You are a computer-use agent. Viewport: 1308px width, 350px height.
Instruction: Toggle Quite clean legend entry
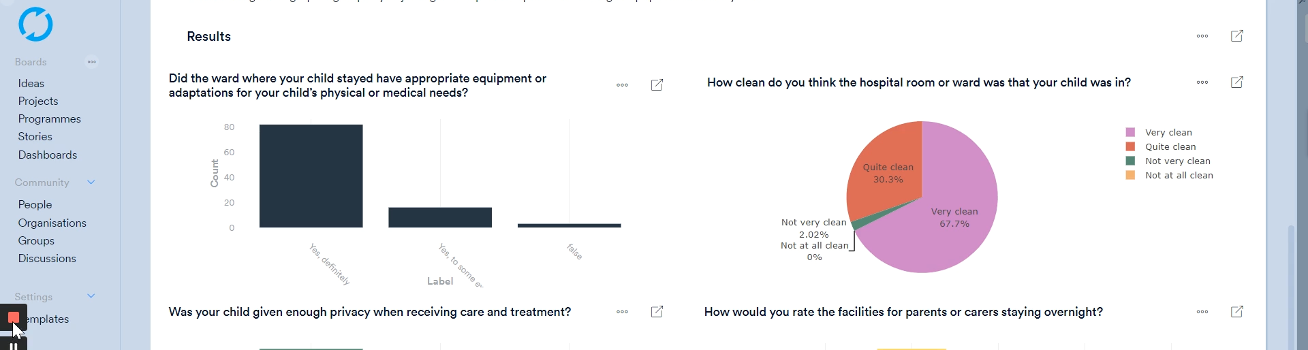coord(1170,146)
